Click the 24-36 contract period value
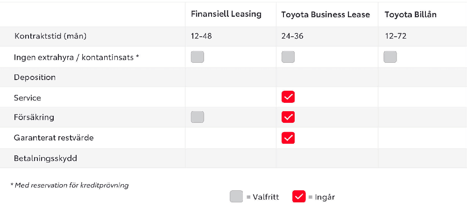This screenshot has width=467, height=214. (x=292, y=36)
